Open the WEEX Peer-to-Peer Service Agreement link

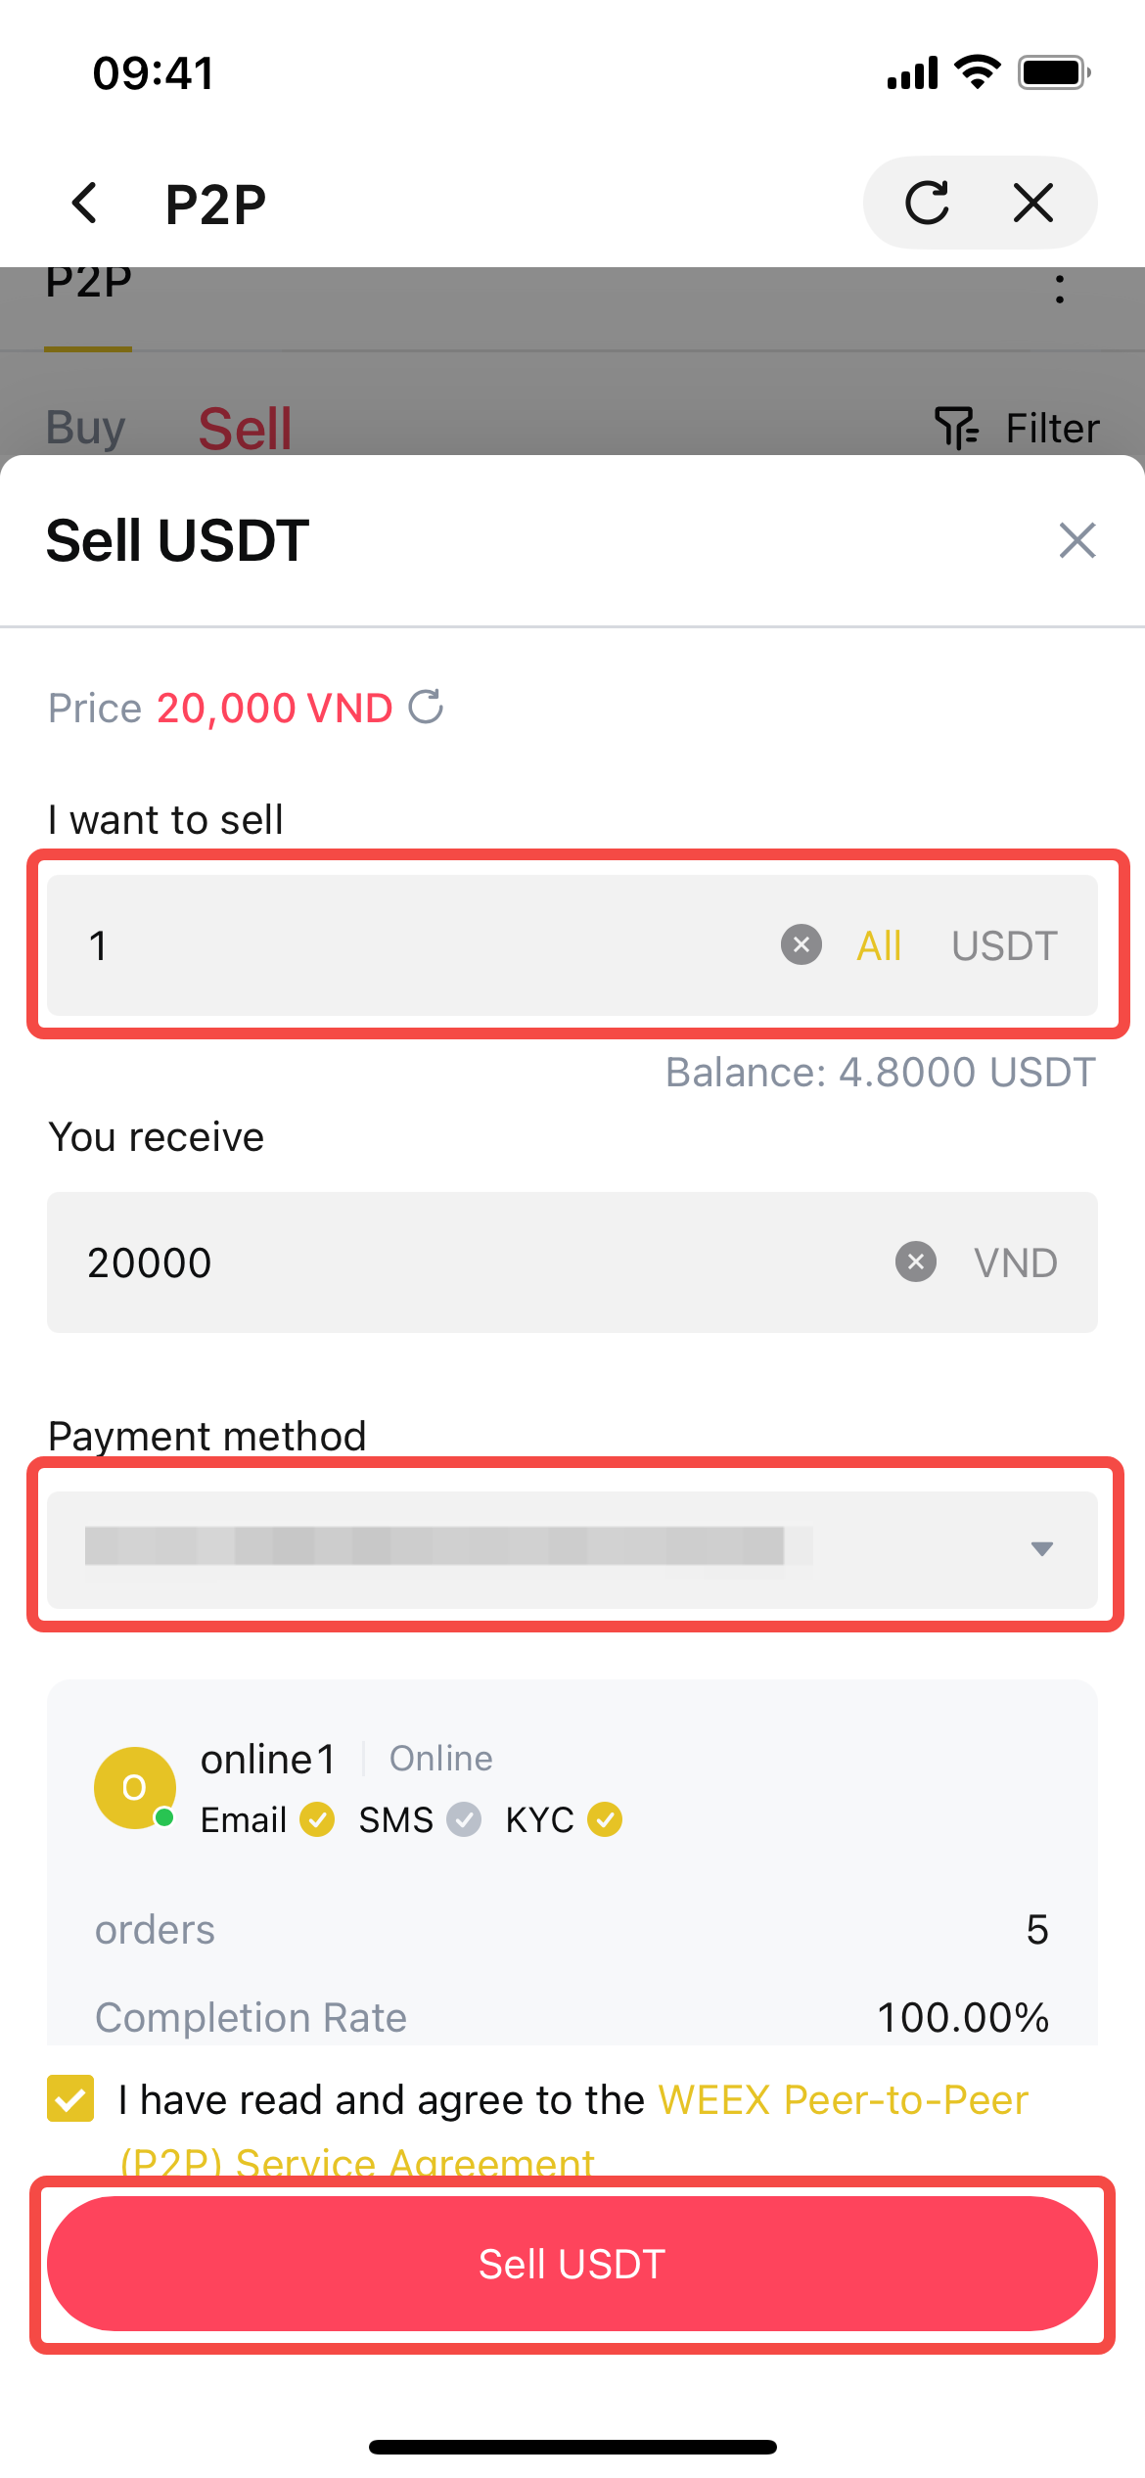click(842, 2100)
